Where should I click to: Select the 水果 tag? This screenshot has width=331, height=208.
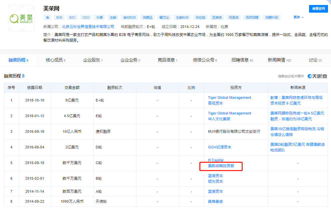(x=100, y=18)
